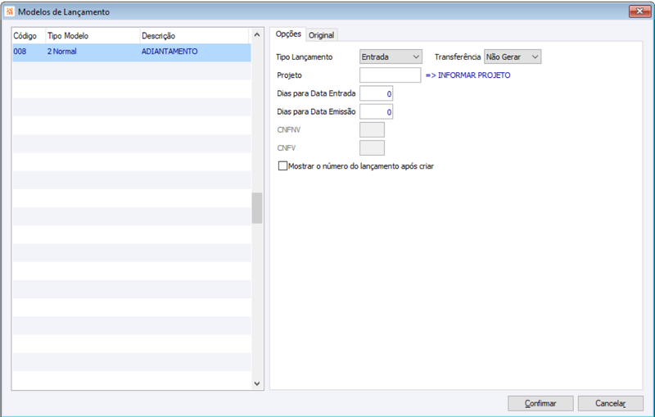Click the Cancelar button
Image resolution: width=655 pixels, height=417 pixels.
610,403
